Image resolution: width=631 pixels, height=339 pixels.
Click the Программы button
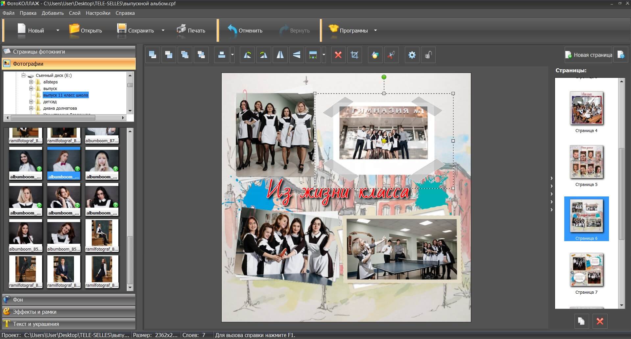tap(348, 30)
